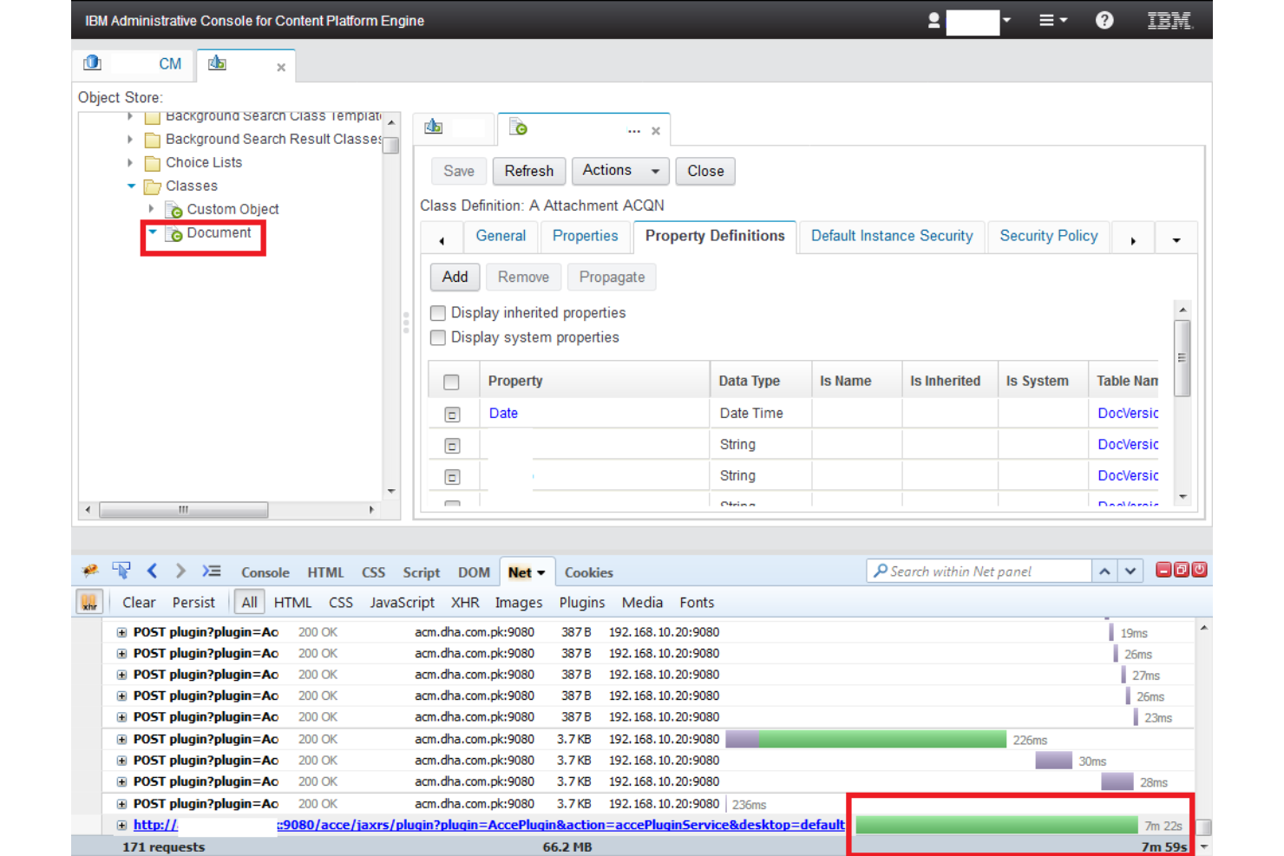Open the long-running plugin request URL
1284x856 pixels.
(x=488, y=825)
